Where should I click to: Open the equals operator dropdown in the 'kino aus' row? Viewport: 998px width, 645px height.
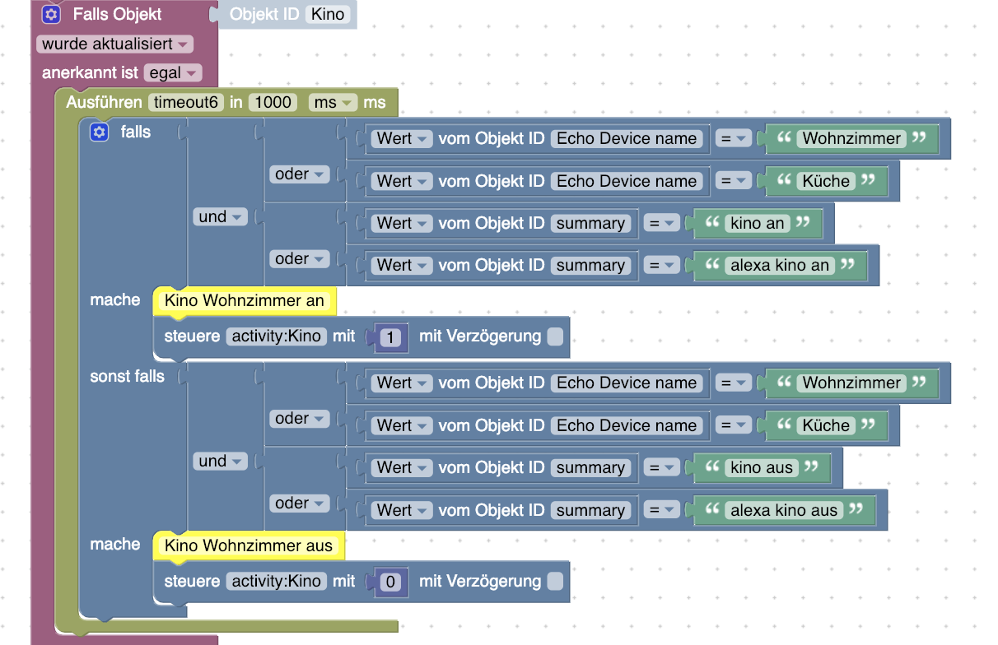660,468
